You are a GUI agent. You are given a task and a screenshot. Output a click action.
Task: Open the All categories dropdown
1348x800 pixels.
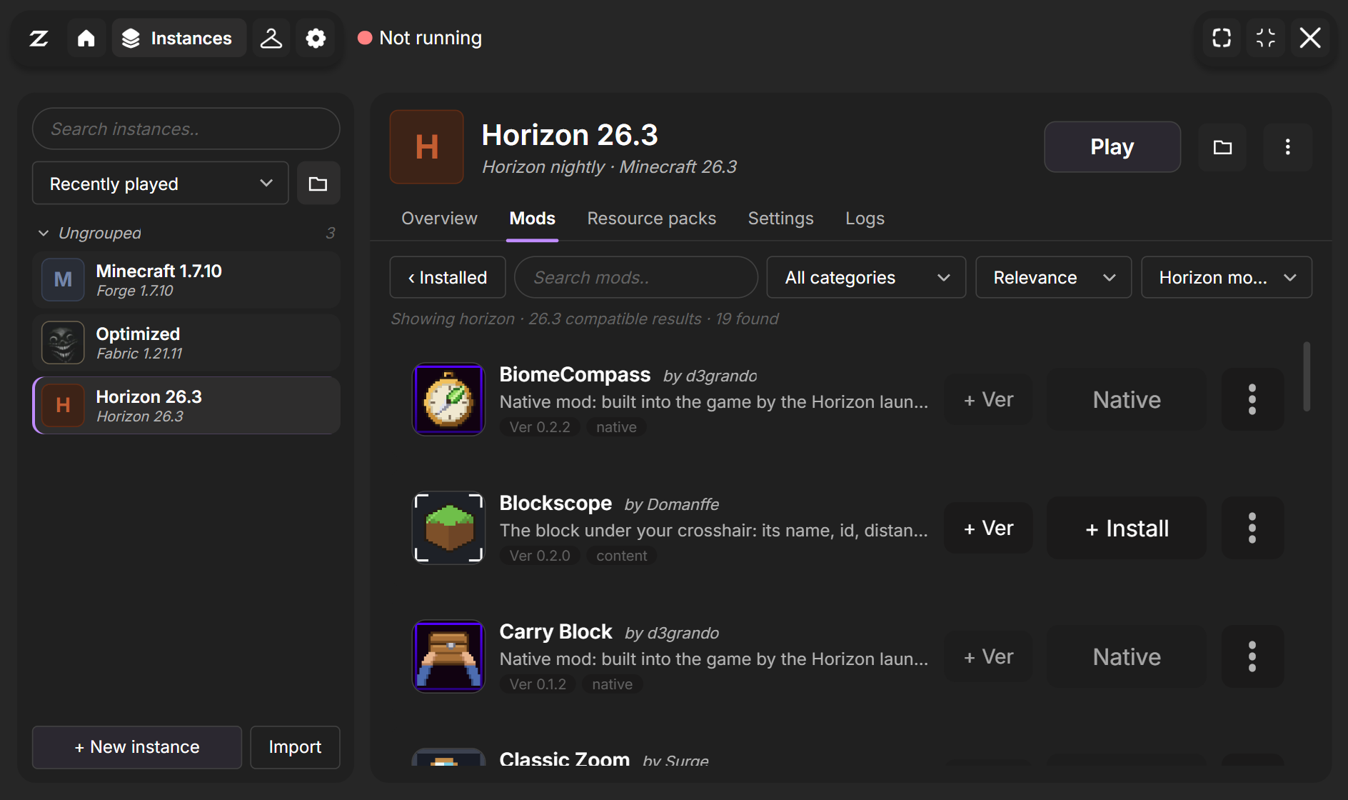click(x=866, y=277)
